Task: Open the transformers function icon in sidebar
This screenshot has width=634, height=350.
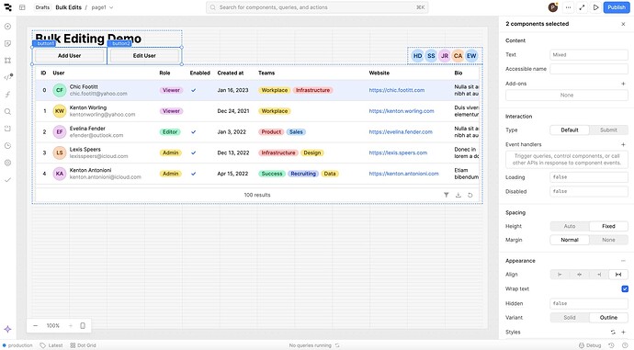Action: click(7, 95)
